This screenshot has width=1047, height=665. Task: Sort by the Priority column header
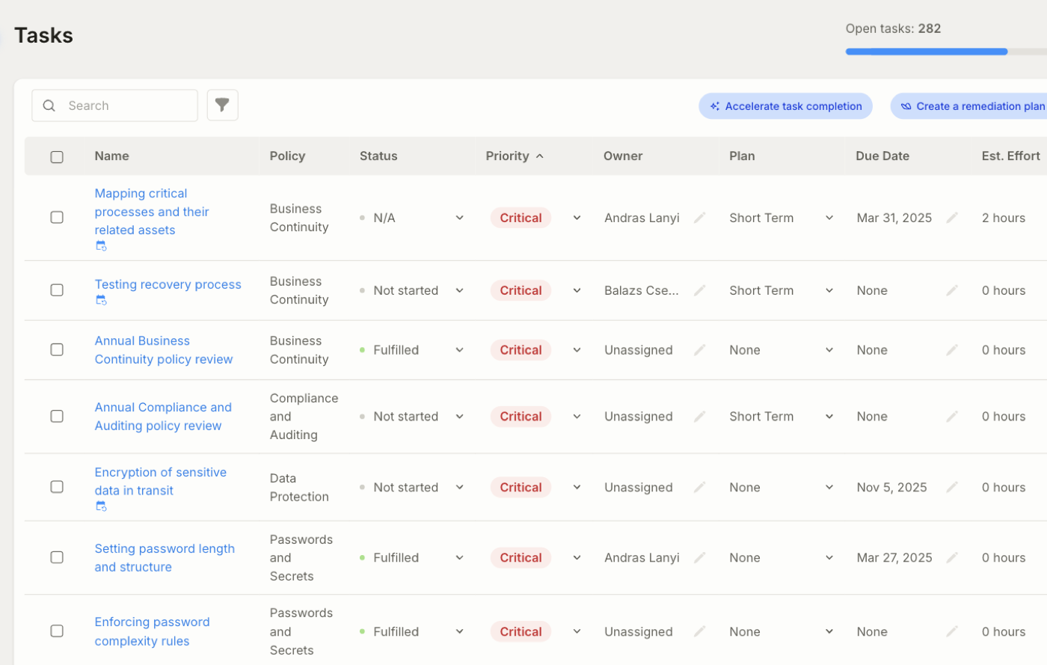click(515, 156)
